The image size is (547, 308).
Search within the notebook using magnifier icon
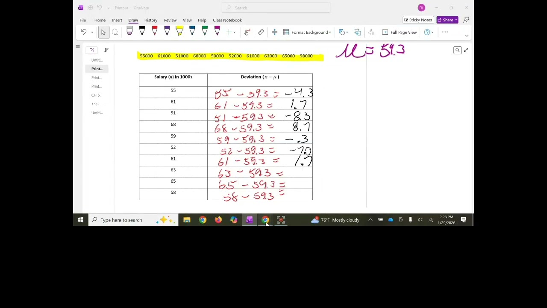pyautogui.click(x=457, y=50)
